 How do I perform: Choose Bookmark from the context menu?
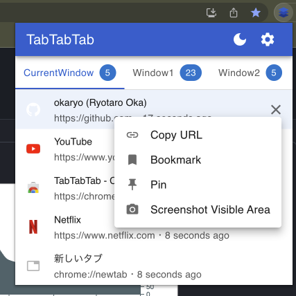[198, 160]
